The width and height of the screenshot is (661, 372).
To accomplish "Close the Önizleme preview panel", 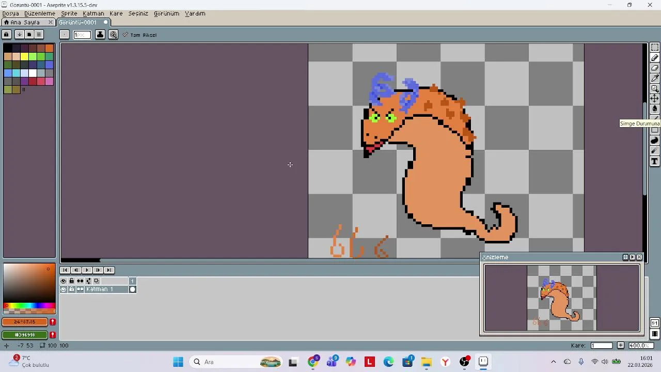I will tap(640, 257).
